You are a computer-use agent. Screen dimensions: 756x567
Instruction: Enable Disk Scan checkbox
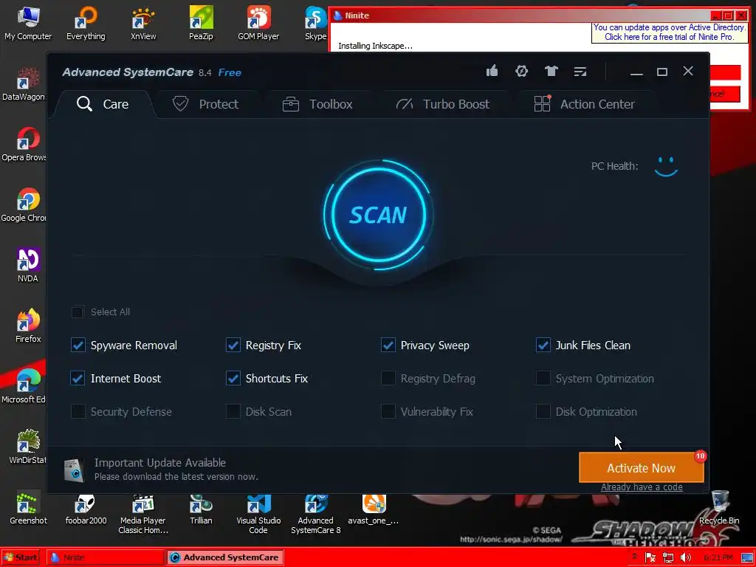pos(233,412)
